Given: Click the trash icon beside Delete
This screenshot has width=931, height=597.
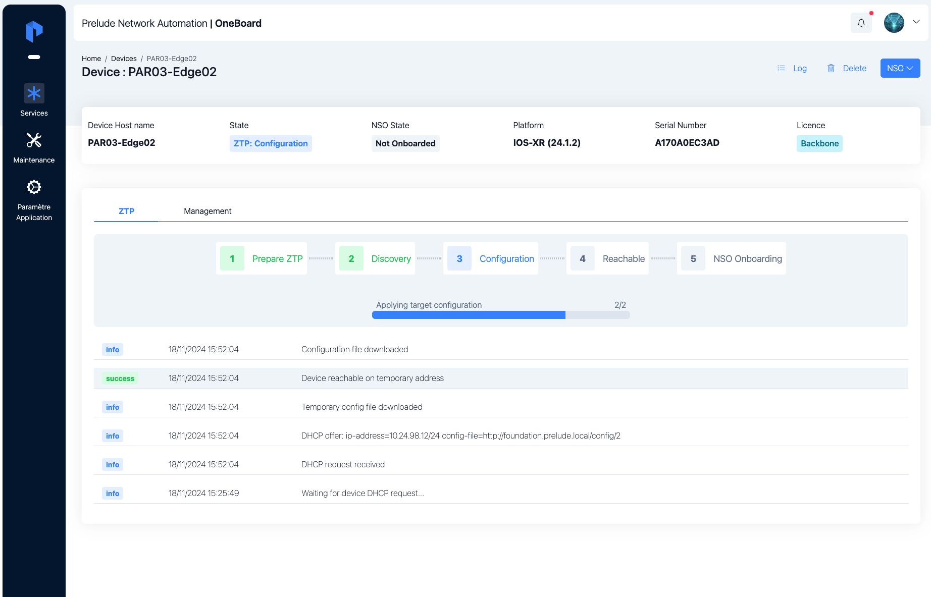Looking at the screenshot, I should click(x=831, y=68).
